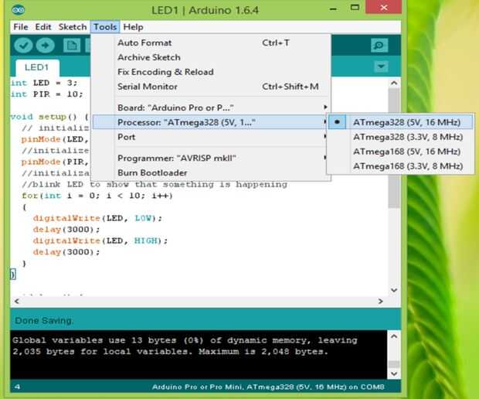Open the Sketch menu

click(73, 27)
